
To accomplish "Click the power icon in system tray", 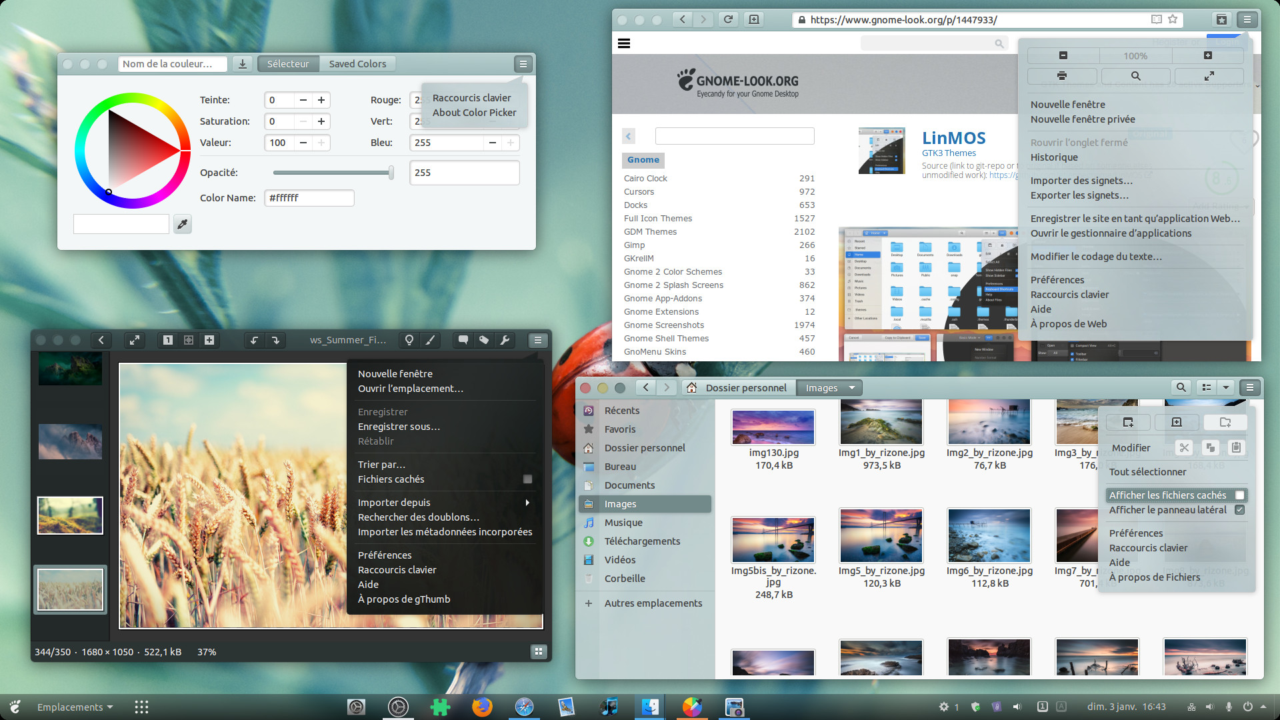I will [x=1247, y=707].
